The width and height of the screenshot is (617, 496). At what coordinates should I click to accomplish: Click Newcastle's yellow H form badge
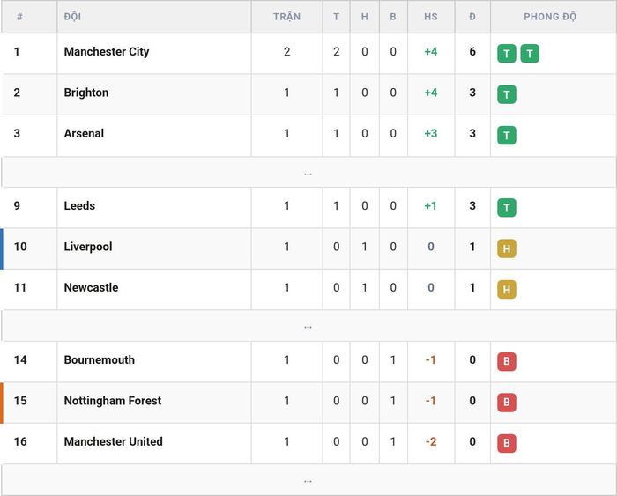click(x=507, y=290)
